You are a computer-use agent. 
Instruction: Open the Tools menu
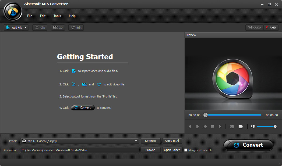click(57, 16)
